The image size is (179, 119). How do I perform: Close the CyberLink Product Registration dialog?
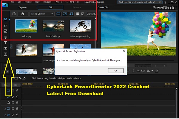pyautogui.click(x=124, y=51)
